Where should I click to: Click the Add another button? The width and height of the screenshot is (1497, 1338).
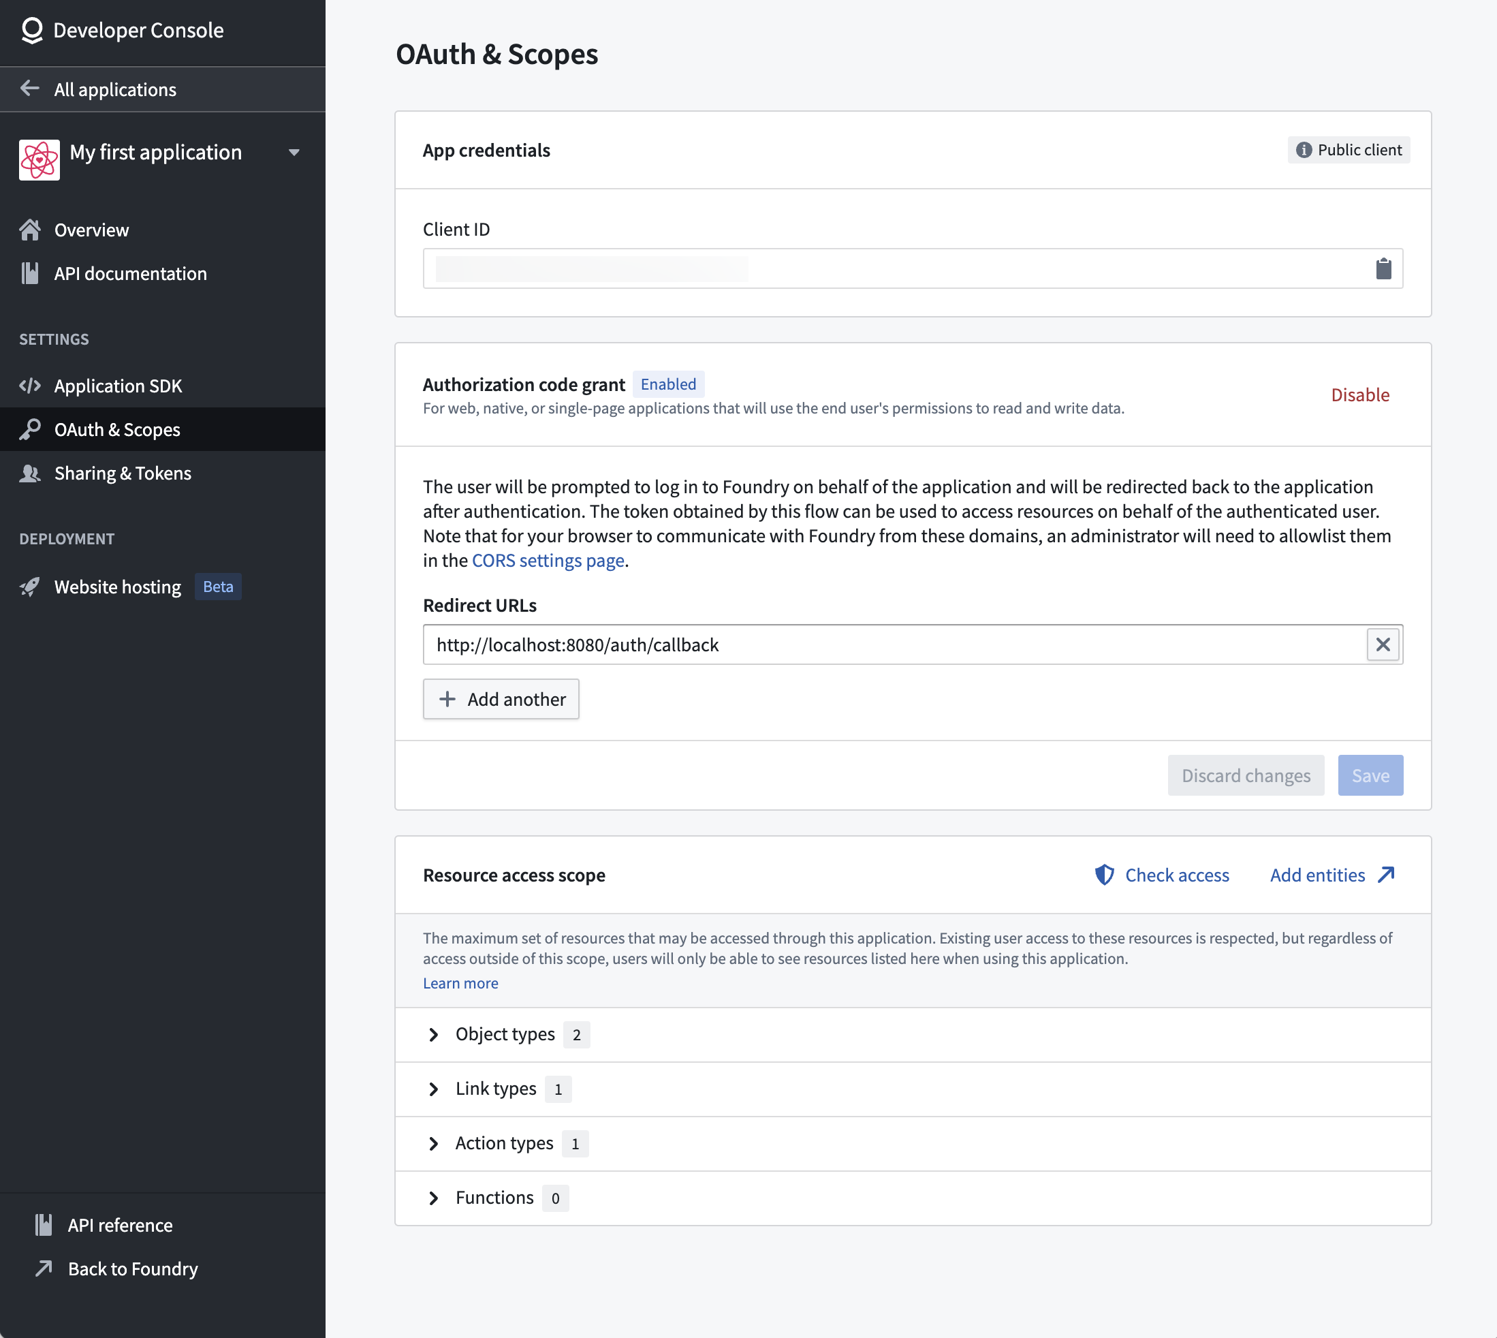click(x=501, y=698)
